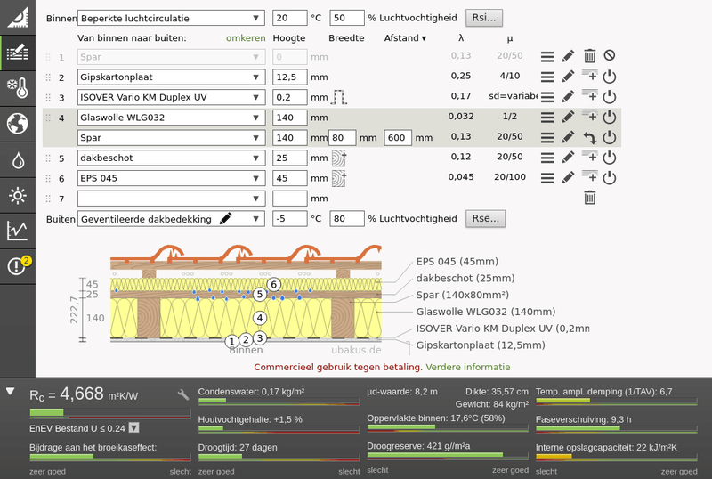Click wood grain icon beside EPS 045 thickness

(339, 178)
